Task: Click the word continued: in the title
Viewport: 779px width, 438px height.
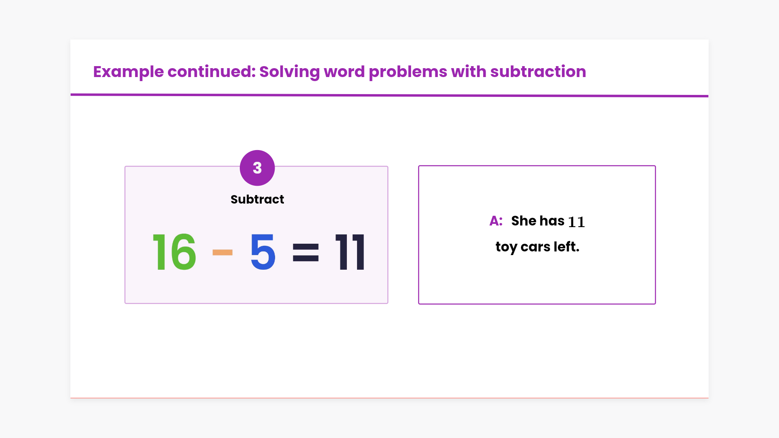Action: tap(211, 72)
